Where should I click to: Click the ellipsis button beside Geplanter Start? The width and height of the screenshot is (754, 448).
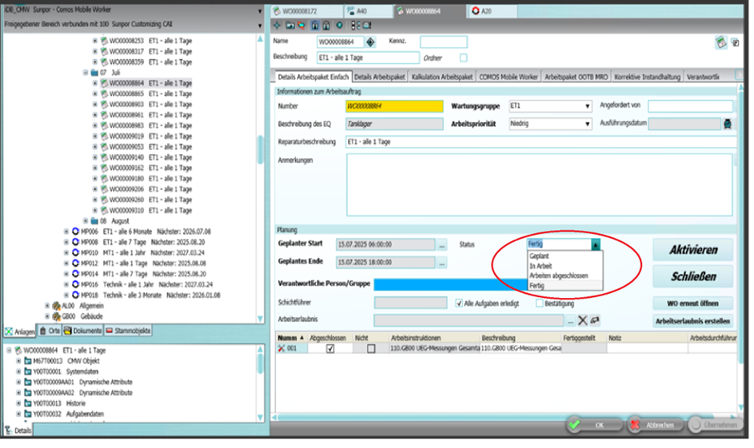(441, 245)
